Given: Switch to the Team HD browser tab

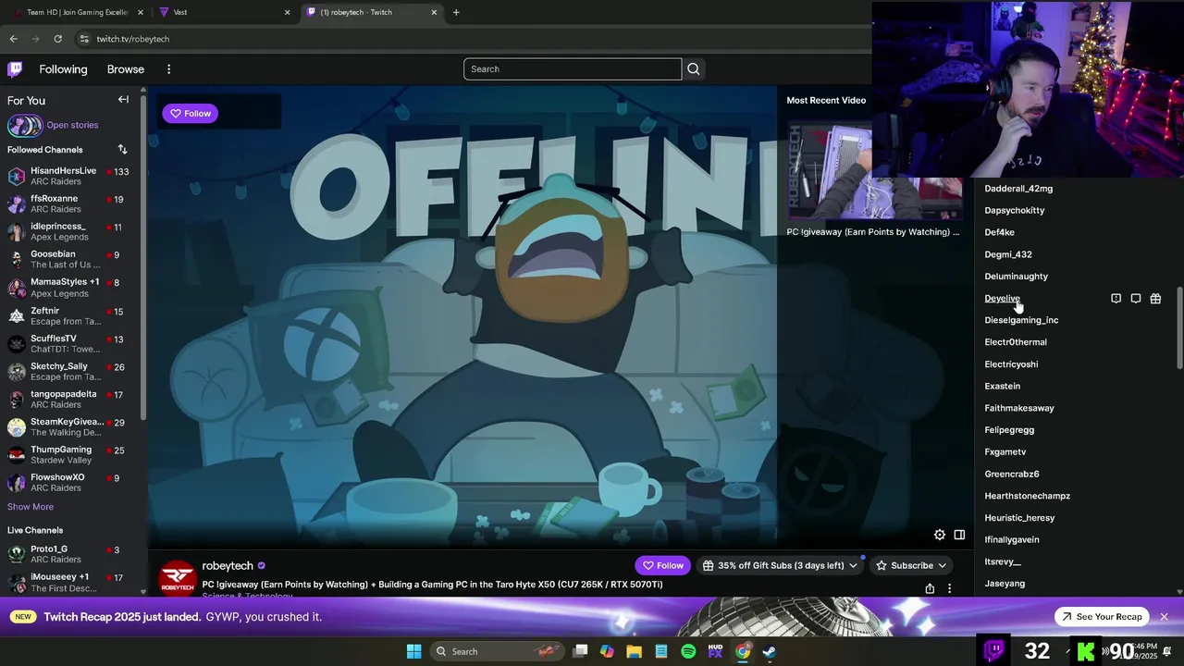Looking at the screenshot, I should 78,12.
